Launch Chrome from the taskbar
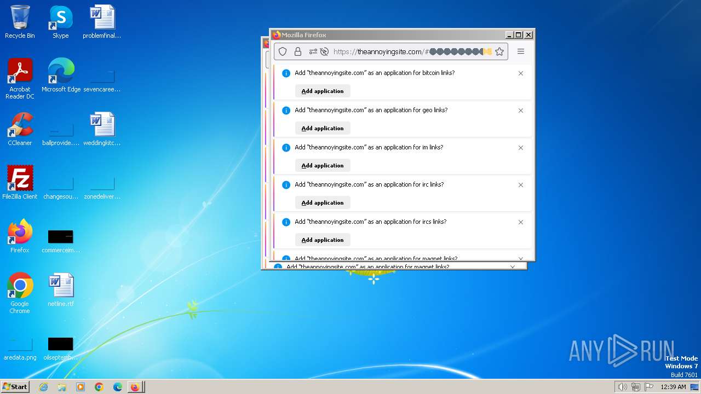 tap(99, 387)
